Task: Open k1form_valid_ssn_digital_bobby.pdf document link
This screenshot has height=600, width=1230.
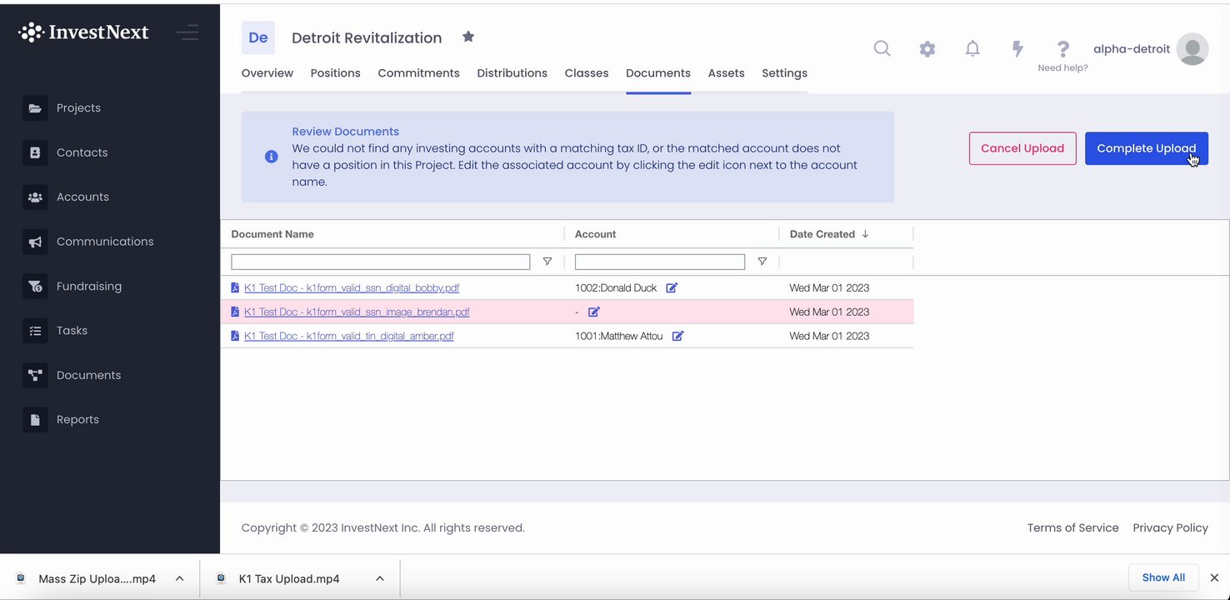Action: pos(351,288)
